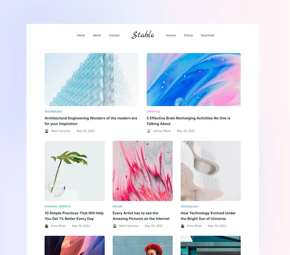
Task: Click Mario Sanchez avatar under Architectural post
Action: pos(47,131)
